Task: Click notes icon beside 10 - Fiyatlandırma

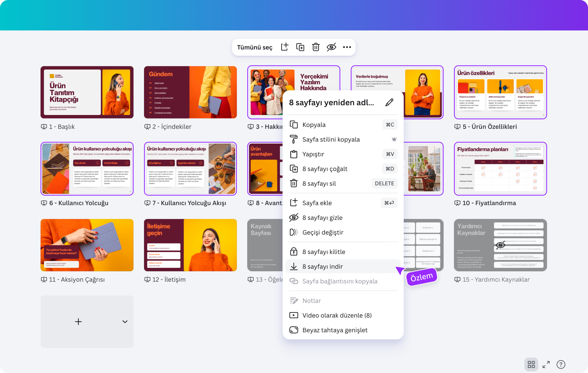Action: pyautogui.click(x=457, y=203)
